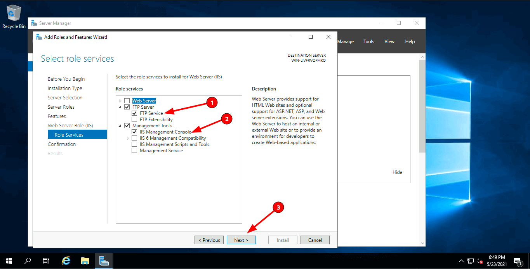
Task: Uncheck the FTP Server checkbox
Action: pyautogui.click(x=127, y=107)
